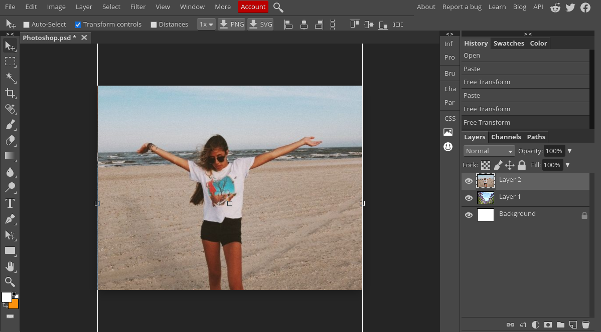Open the Window menu
Screen dimensions: 601x332
click(192, 7)
